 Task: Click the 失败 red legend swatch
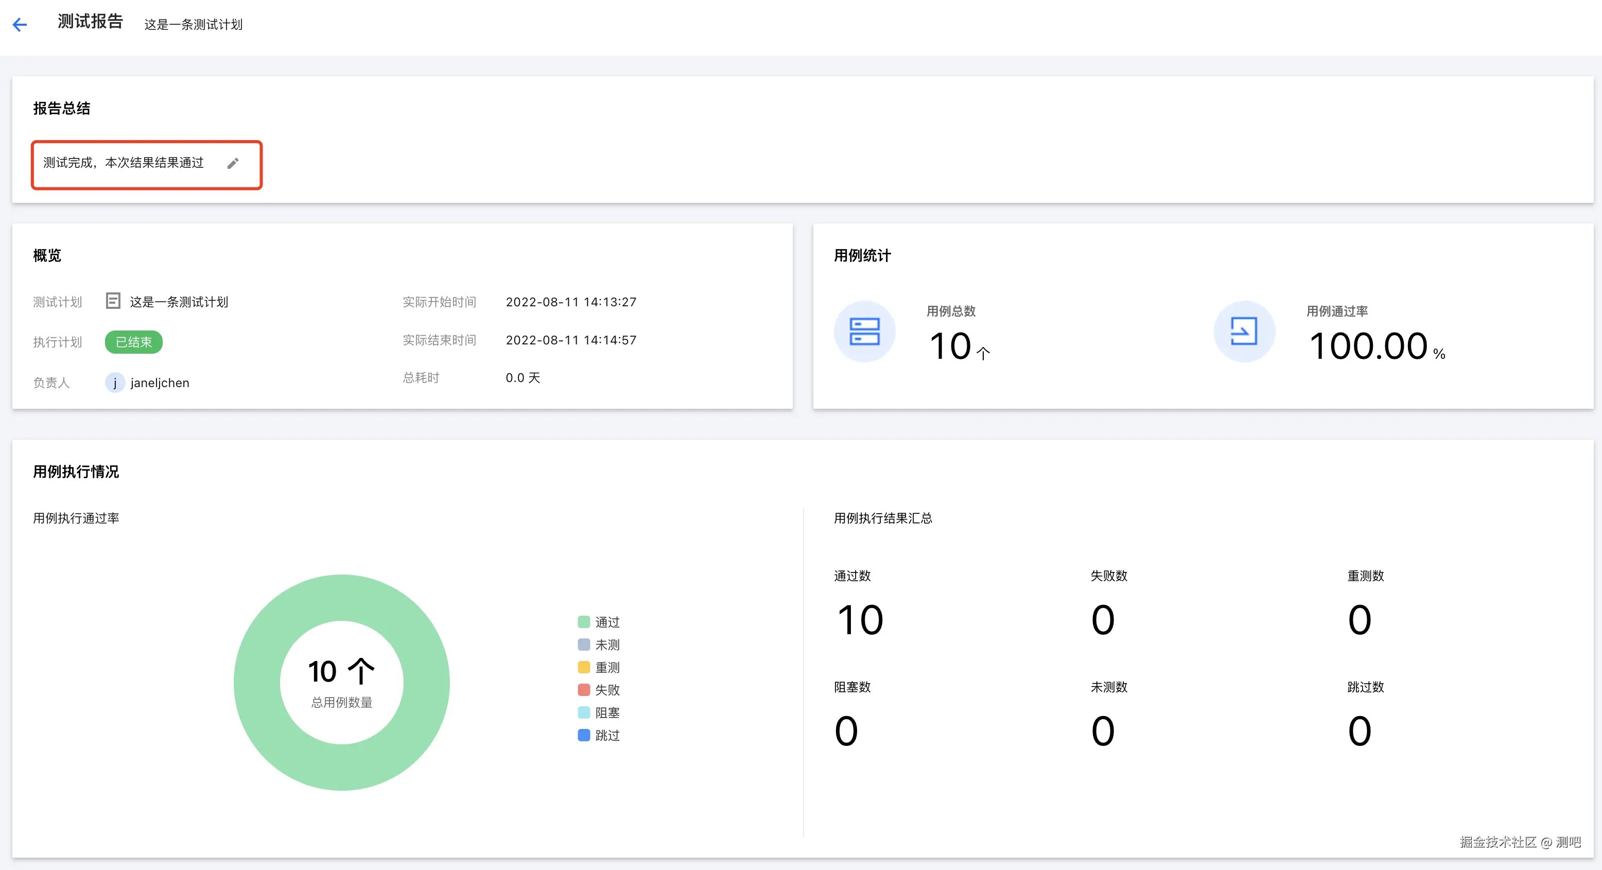(x=583, y=690)
